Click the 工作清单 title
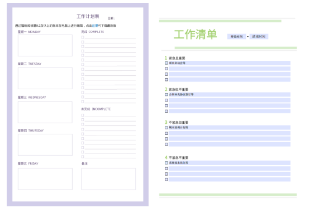 click(x=195, y=34)
